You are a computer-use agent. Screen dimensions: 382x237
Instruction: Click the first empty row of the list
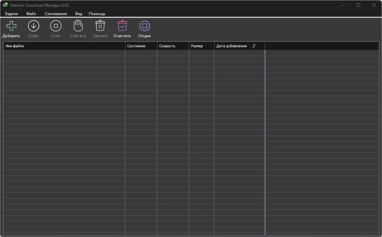pyautogui.click(x=191, y=53)
